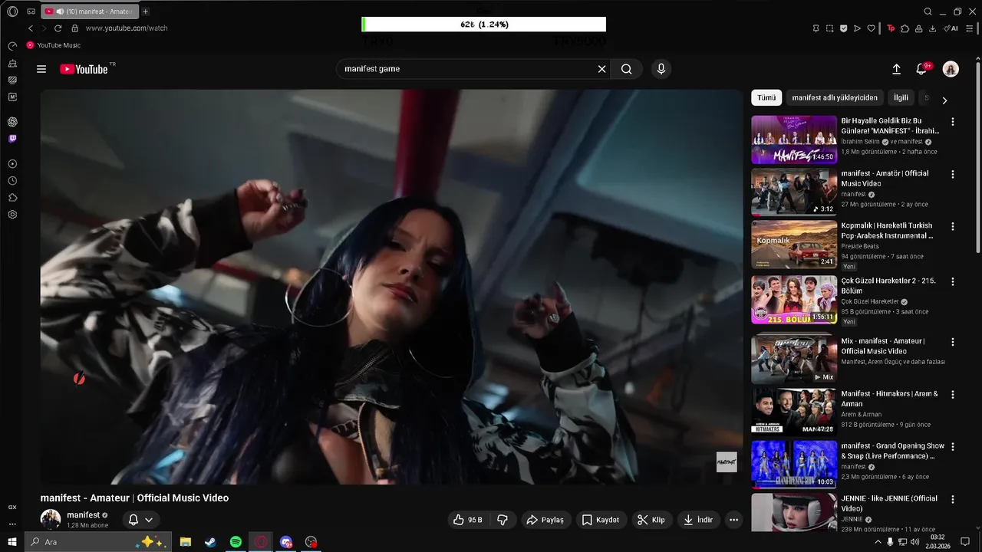982x552 pixels.
Task: Click the address bar URL
Action: (x=127, y=28)
